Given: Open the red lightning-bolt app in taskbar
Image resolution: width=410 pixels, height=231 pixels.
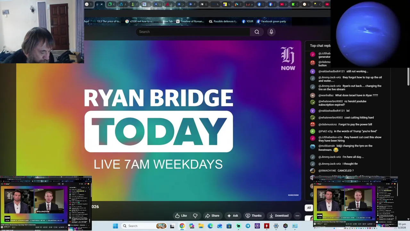Looking at the screenshot, I should coord(266,226).
